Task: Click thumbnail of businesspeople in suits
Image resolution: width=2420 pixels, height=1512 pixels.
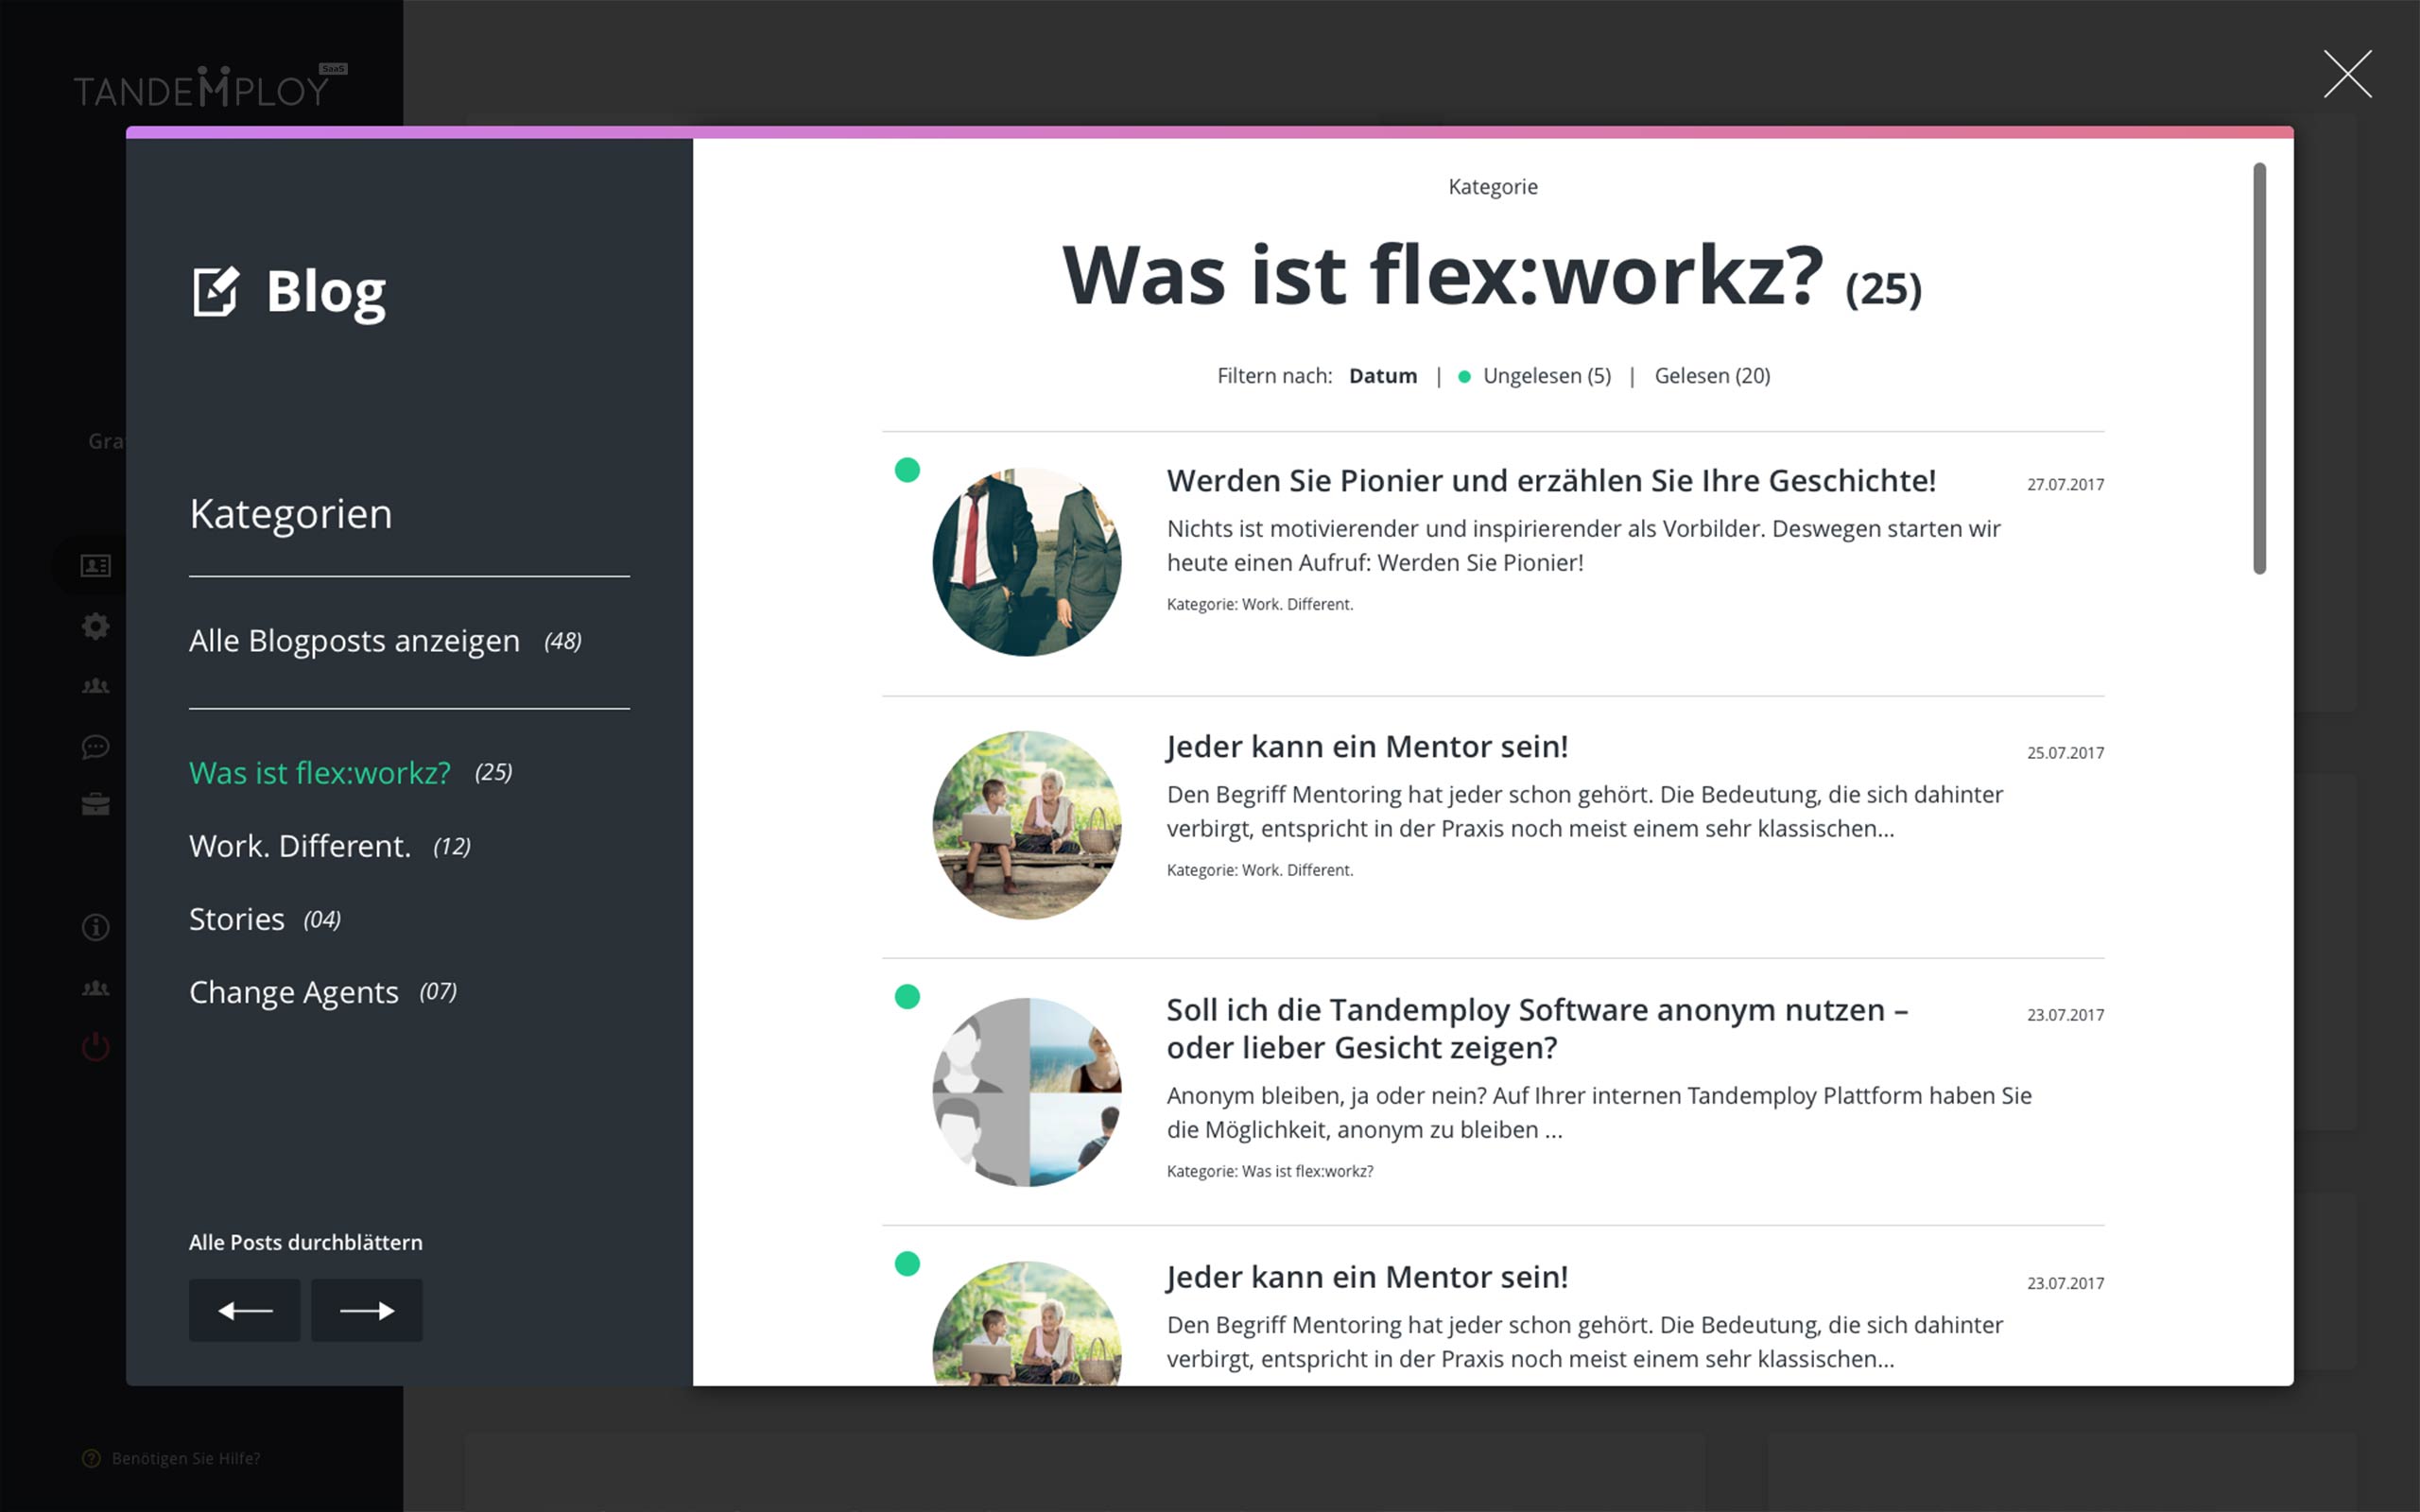Action: (1027, 562)
